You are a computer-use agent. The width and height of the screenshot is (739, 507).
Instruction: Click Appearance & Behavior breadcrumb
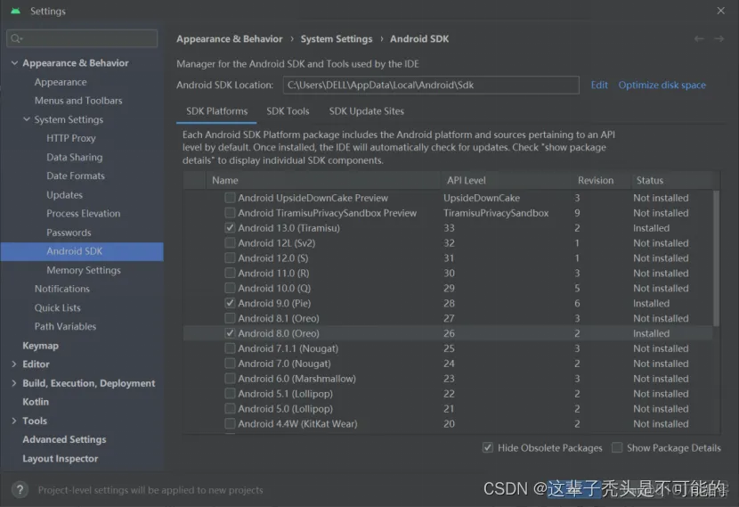tap(230, 39)
